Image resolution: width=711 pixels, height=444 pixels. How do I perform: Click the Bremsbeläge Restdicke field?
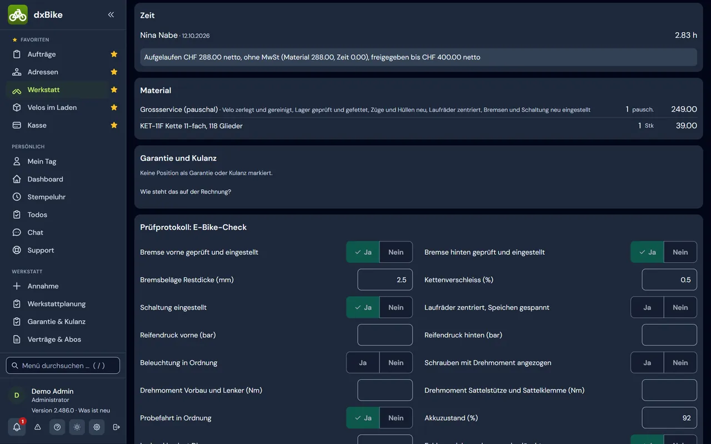tap(385, 280)
